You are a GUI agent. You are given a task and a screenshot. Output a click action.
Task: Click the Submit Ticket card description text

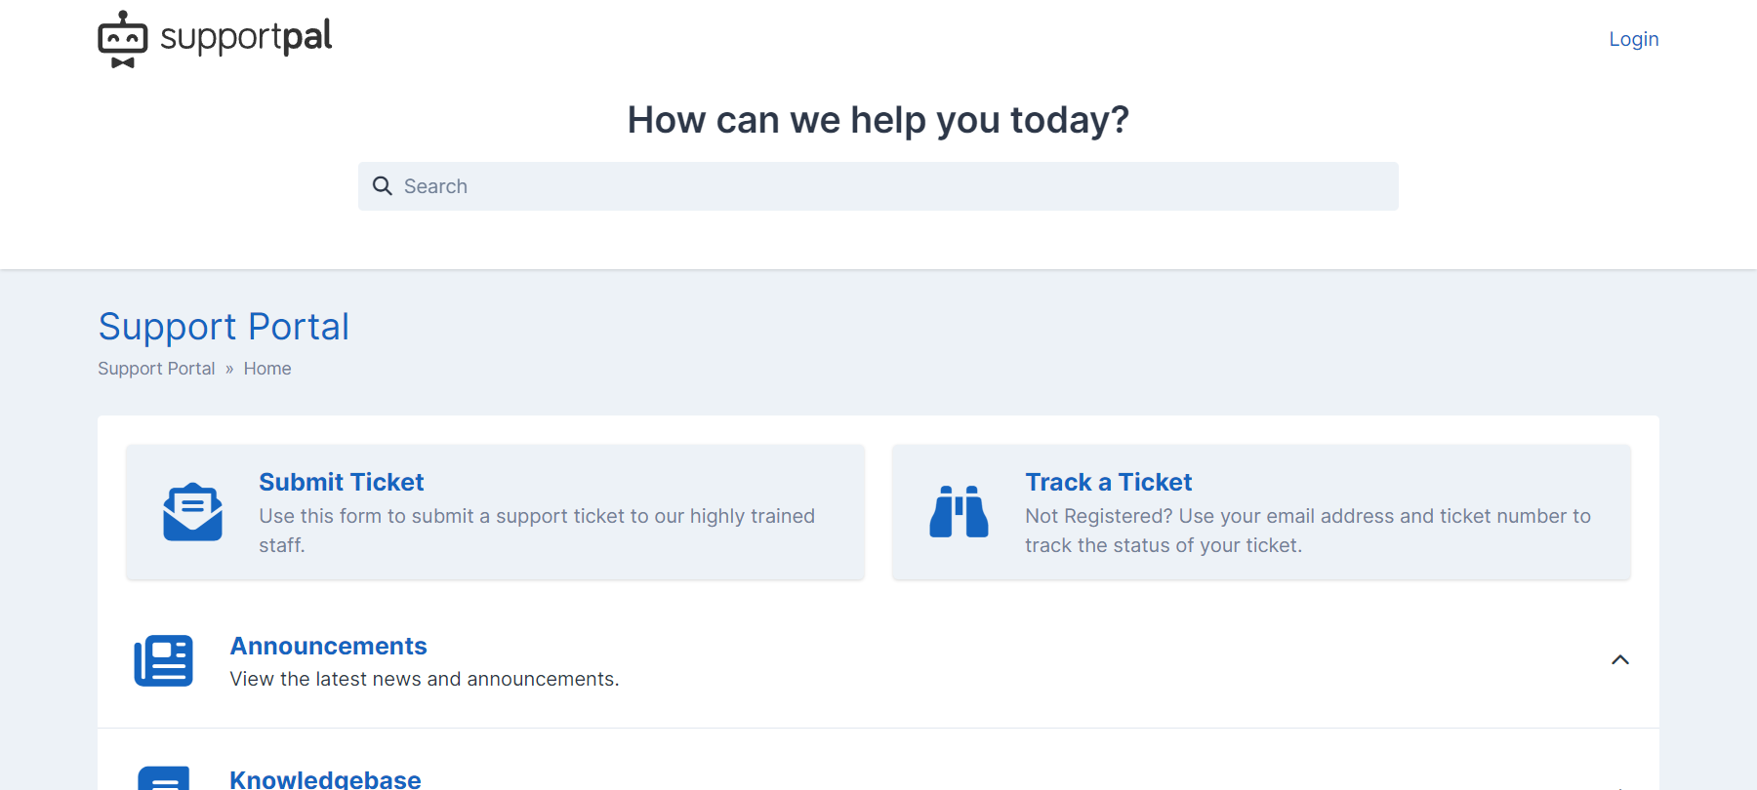point(537,531)
